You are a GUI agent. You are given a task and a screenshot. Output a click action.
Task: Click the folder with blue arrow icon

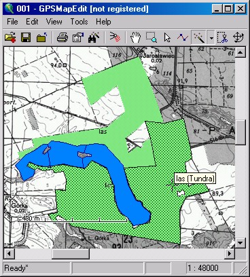(42, 37)
